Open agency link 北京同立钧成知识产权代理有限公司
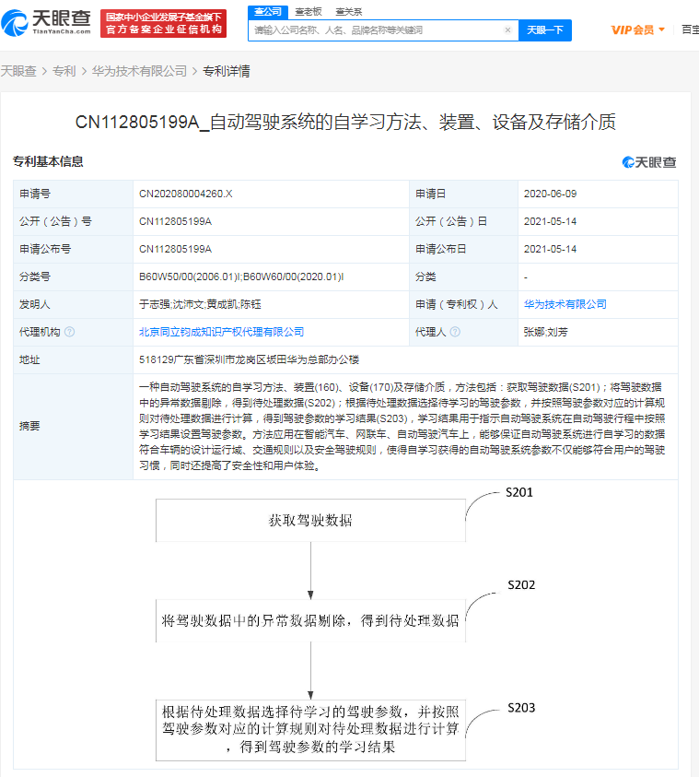This screenshot has height=777, width=699. (221, 332)
